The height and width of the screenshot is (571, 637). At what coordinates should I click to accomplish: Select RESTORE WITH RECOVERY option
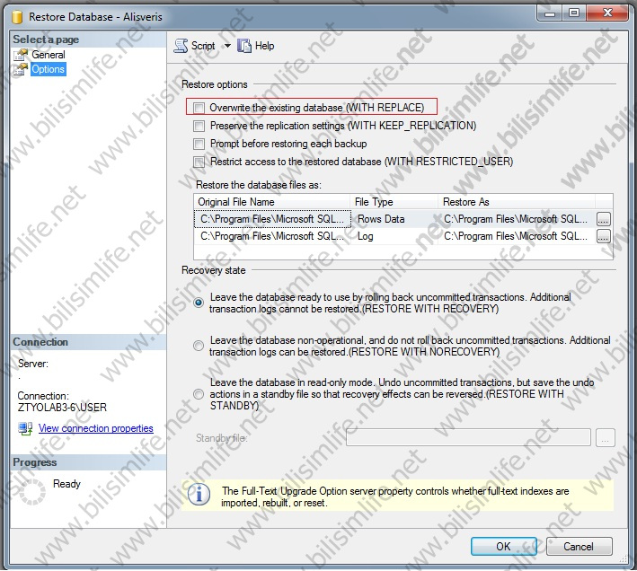coord(199,303)
